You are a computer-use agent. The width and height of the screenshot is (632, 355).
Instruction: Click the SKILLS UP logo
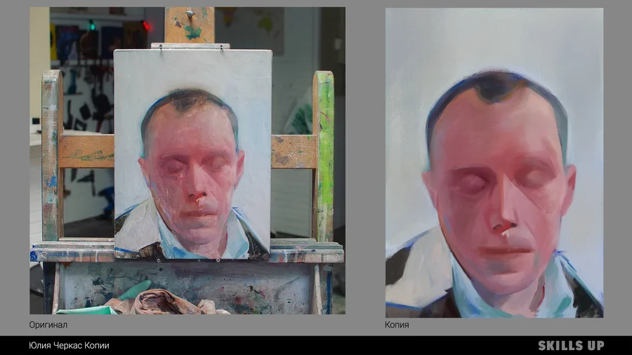coord(571,346)
